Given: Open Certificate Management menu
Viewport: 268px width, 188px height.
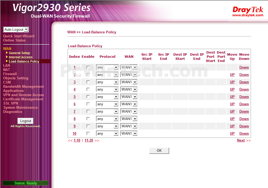Looking at the screenshot, I should click(x=23, y=99).
